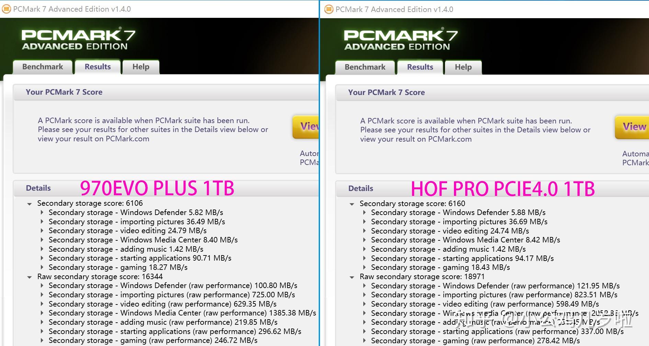Click the PCMark 7 icon in left title bar
Screen dimensions: 649x346
6,9
